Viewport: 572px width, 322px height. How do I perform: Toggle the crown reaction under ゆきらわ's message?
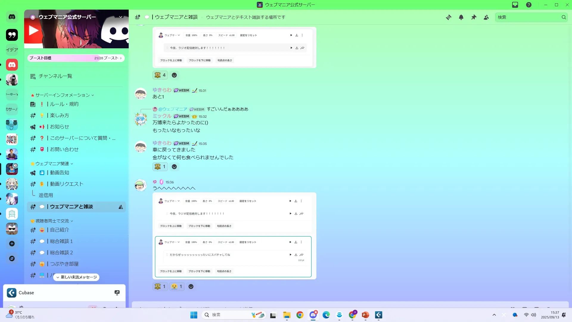pos(160,167)
